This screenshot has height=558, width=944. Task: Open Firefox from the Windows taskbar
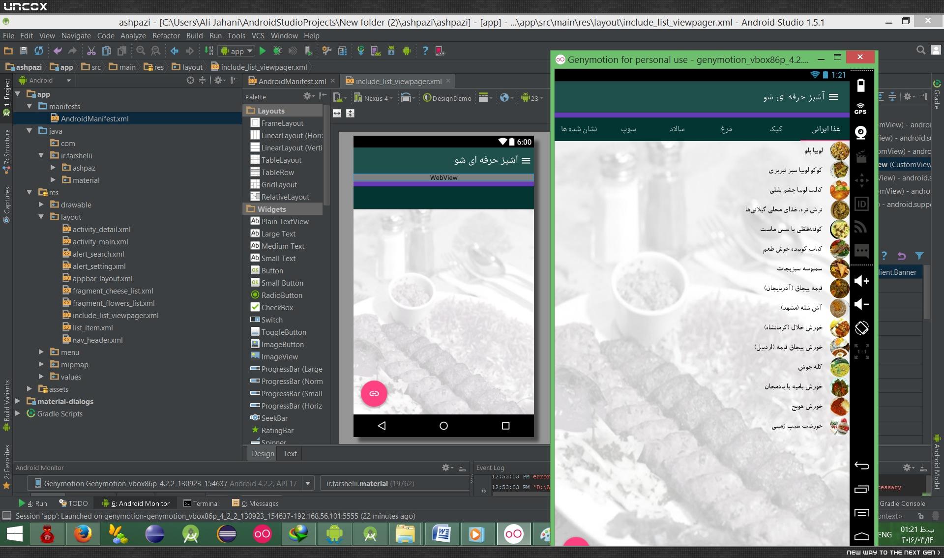(x=83, y=534)
